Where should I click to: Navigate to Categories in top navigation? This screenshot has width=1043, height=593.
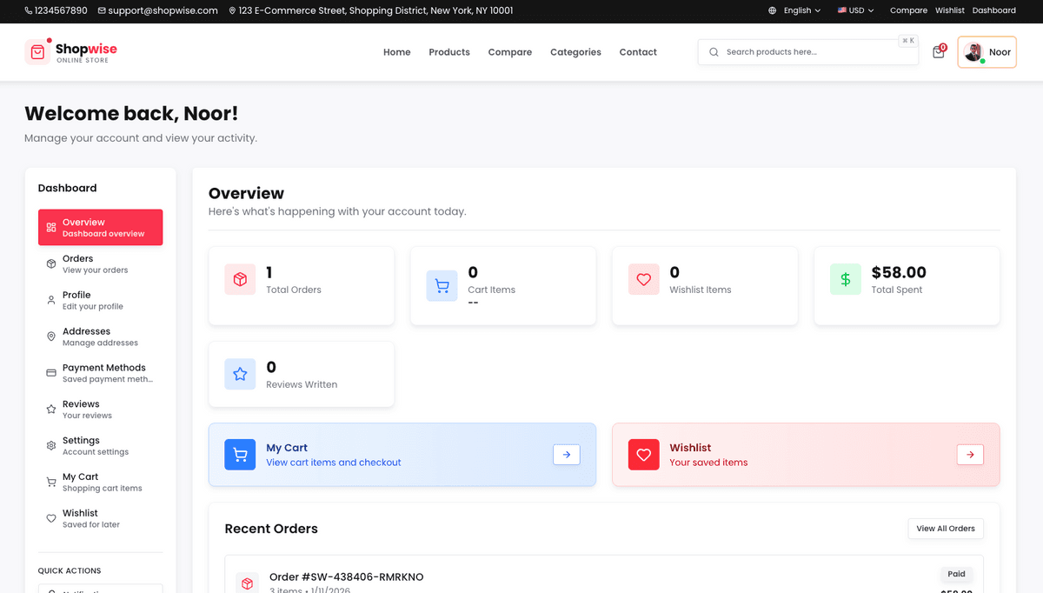pos(575,52)
